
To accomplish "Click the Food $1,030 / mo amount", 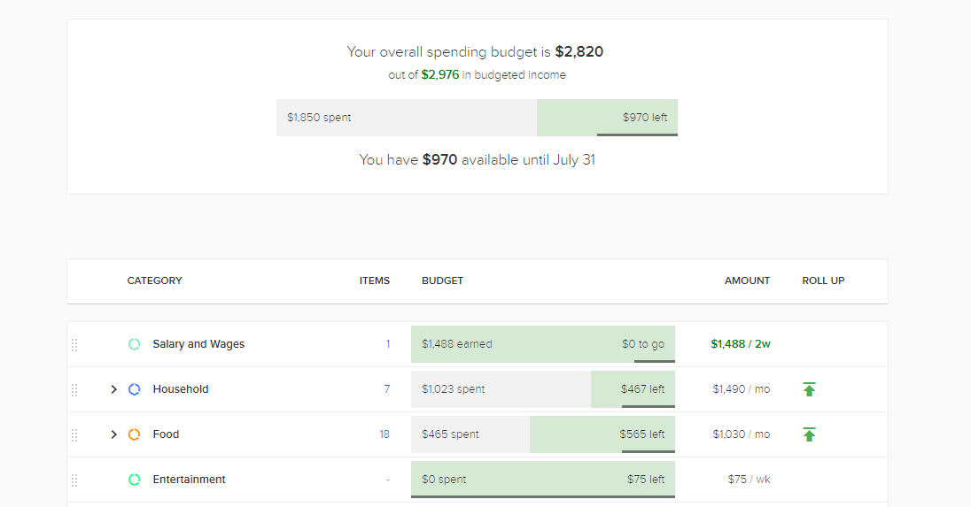I will click(x=741, y=434).
